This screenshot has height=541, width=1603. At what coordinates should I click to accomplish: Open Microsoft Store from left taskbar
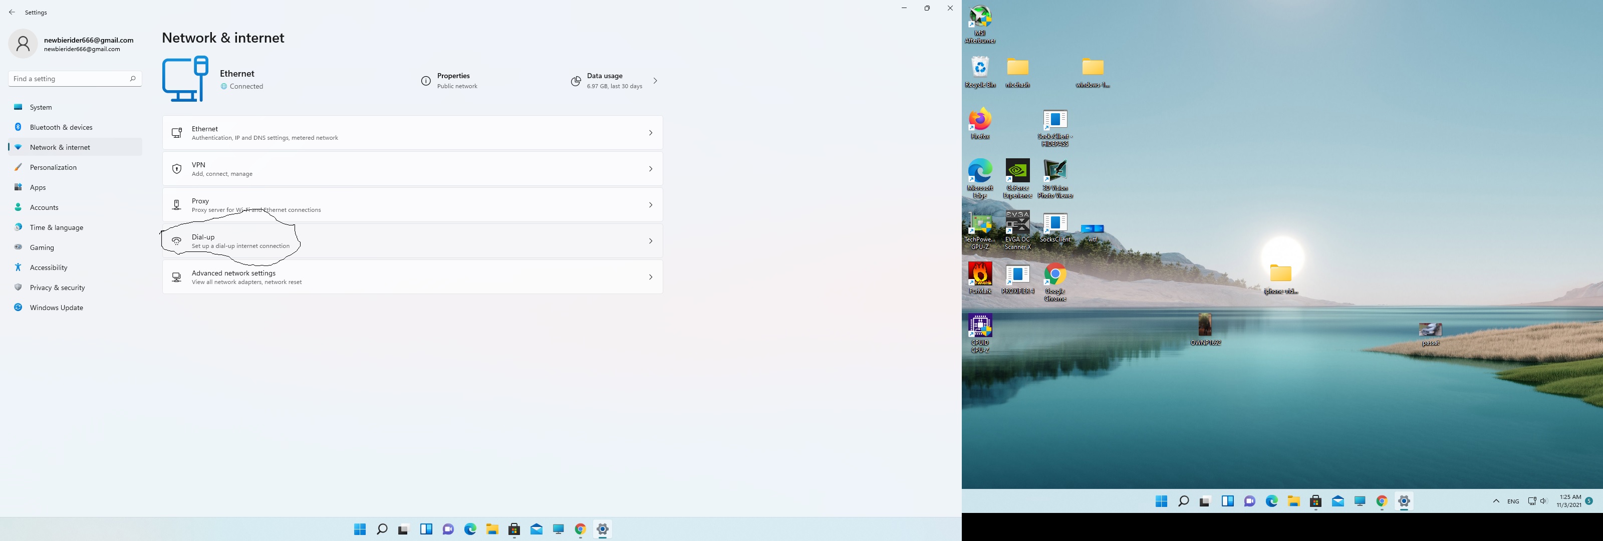click(x=514, y=529)
